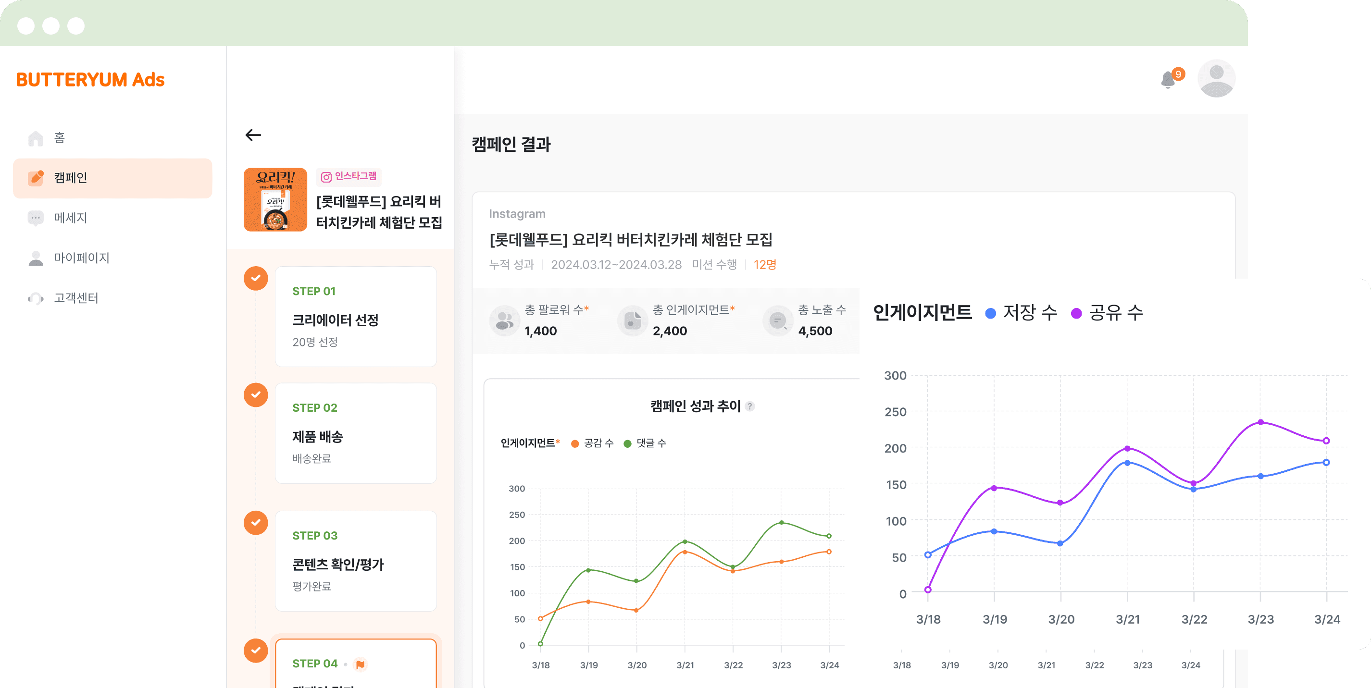Click the back arrow icon
The width and height of the screenshot is (1371, 688).
point(253,135)
